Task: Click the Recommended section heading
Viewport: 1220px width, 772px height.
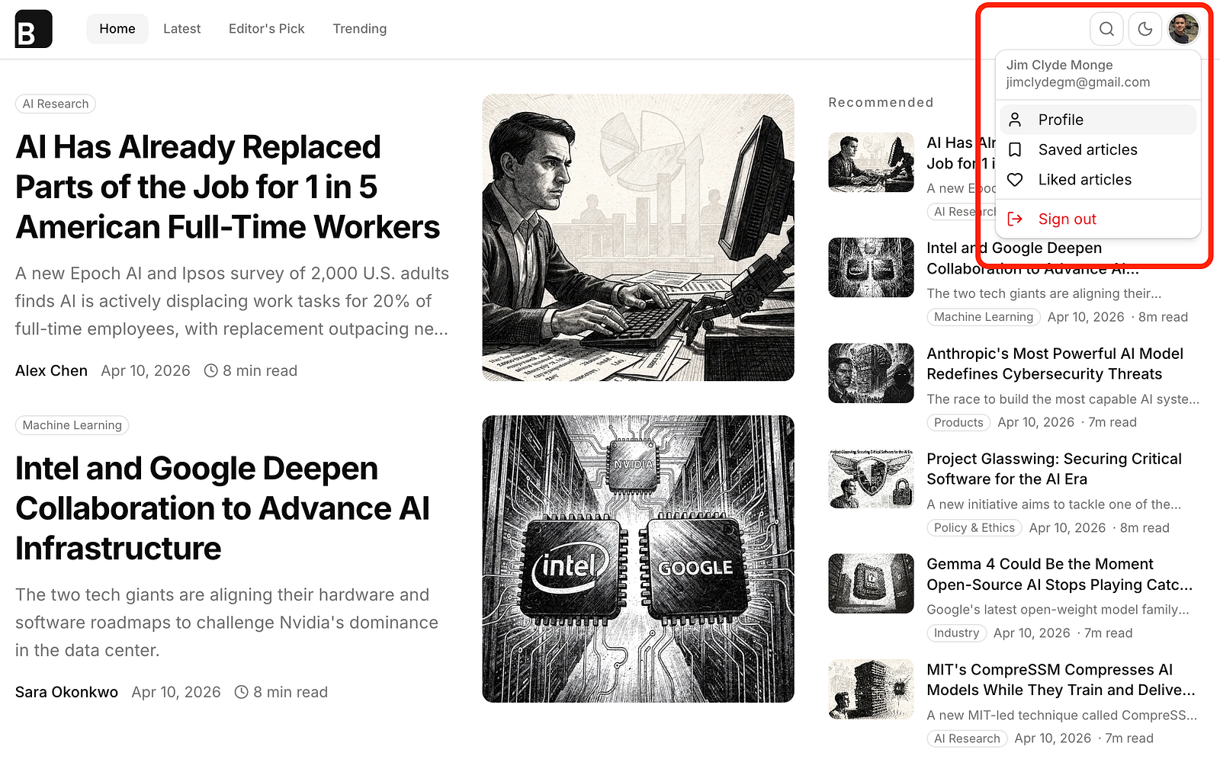Action: click(x=881, y=103)
